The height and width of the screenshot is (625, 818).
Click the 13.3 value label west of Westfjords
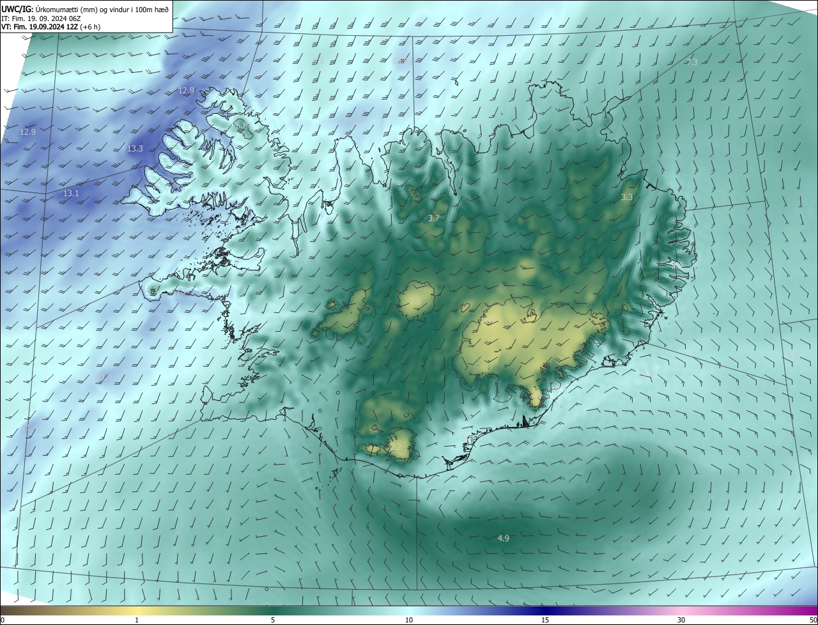click(135, 148)
